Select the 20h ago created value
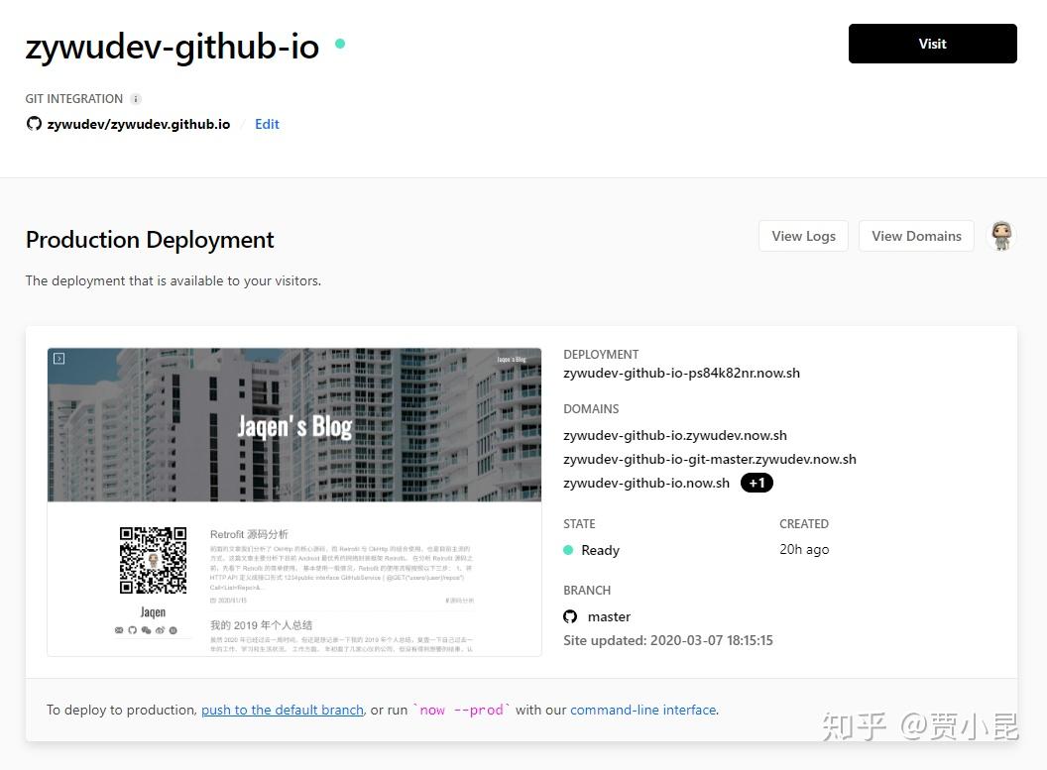This screenshot has width=1047, height=770. coord(804,550)
